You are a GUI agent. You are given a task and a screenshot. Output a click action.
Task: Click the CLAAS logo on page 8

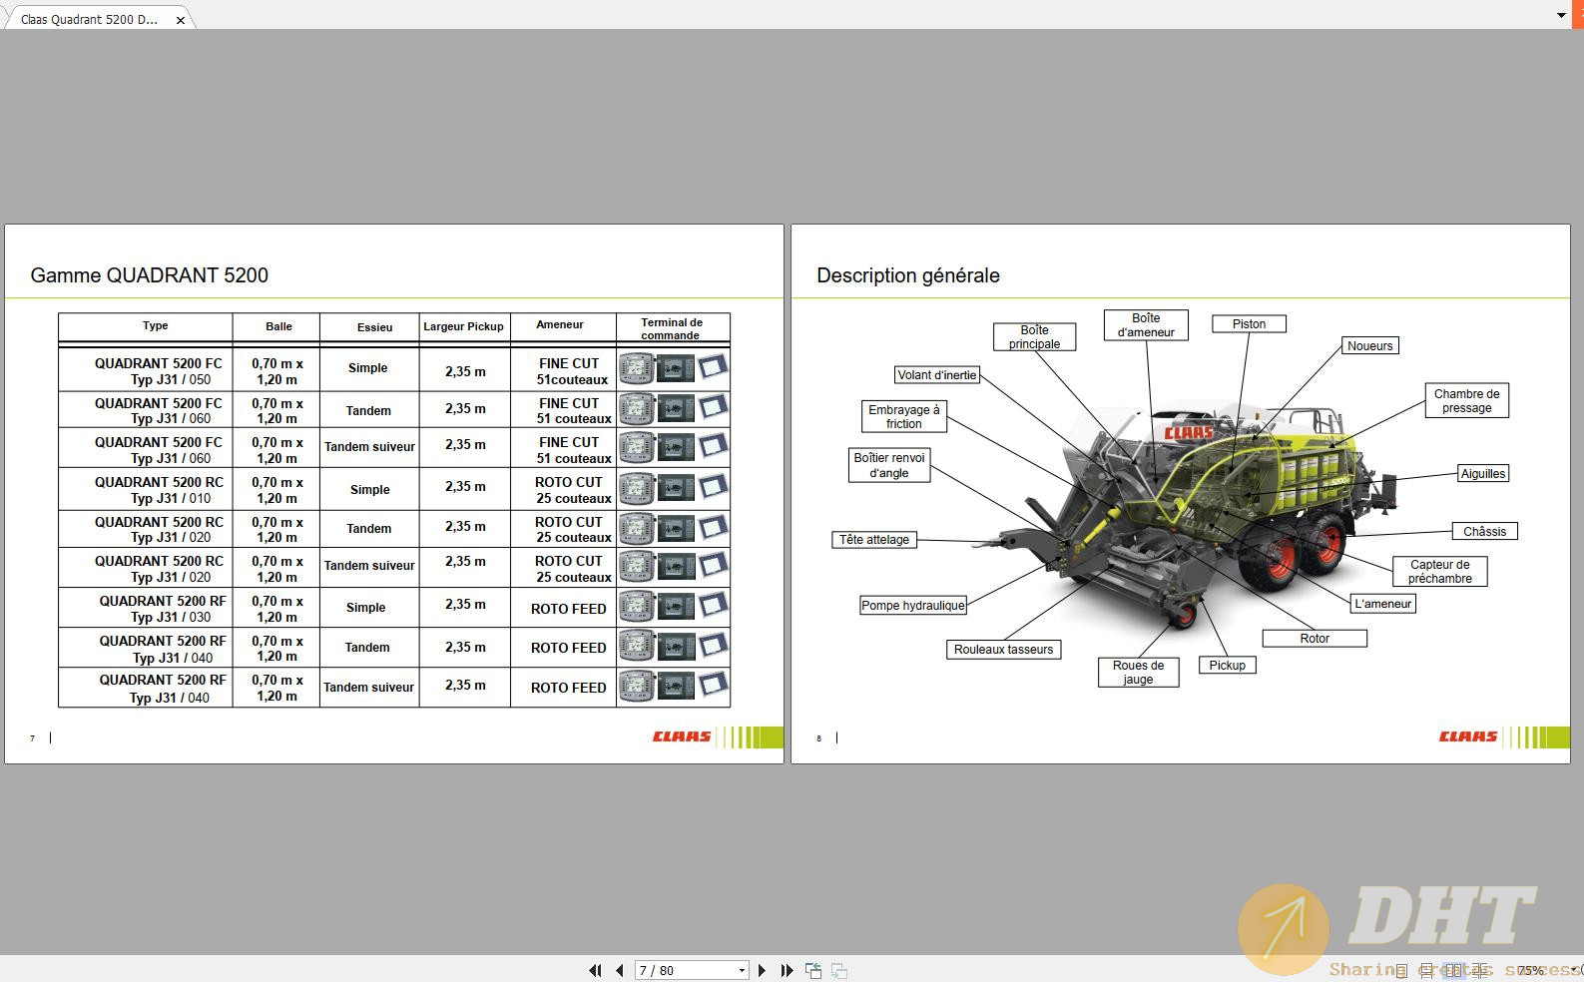click(1468, 736)
